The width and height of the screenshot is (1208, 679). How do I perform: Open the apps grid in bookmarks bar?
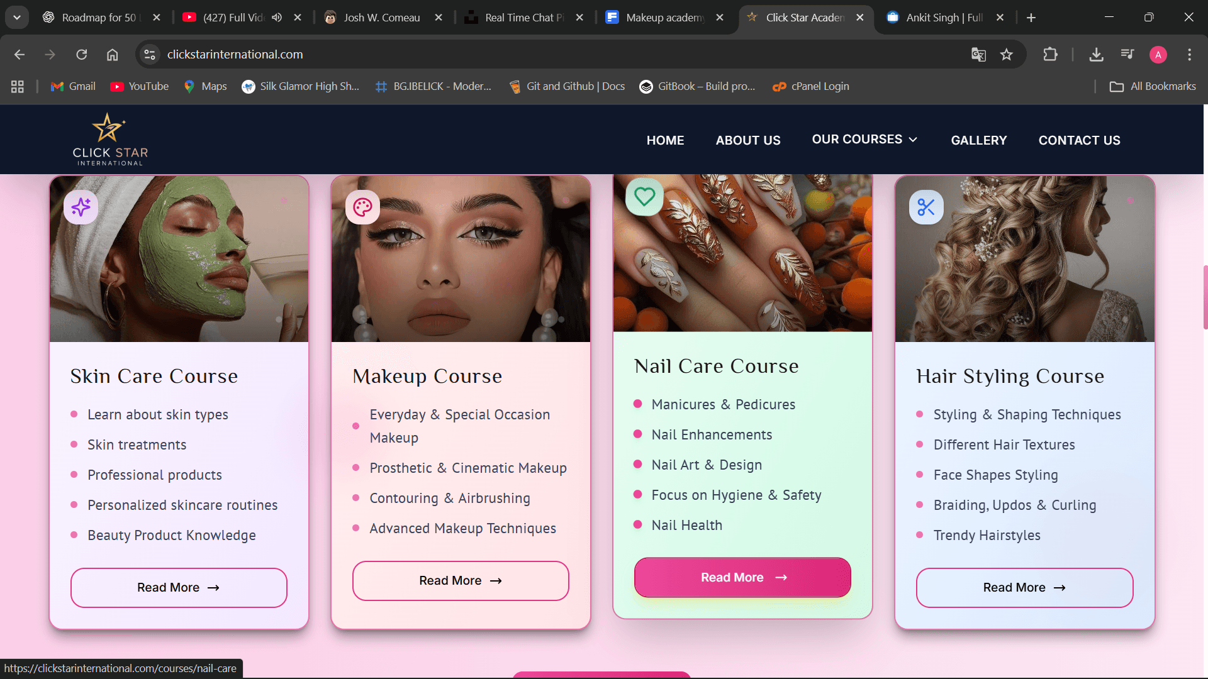tap(18, 87)
